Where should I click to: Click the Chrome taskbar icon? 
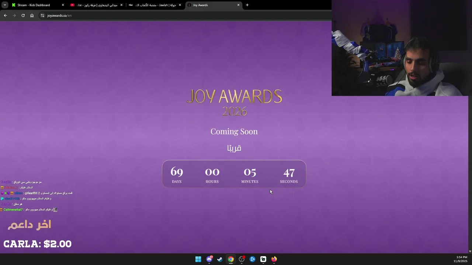(x=230, y=259)
